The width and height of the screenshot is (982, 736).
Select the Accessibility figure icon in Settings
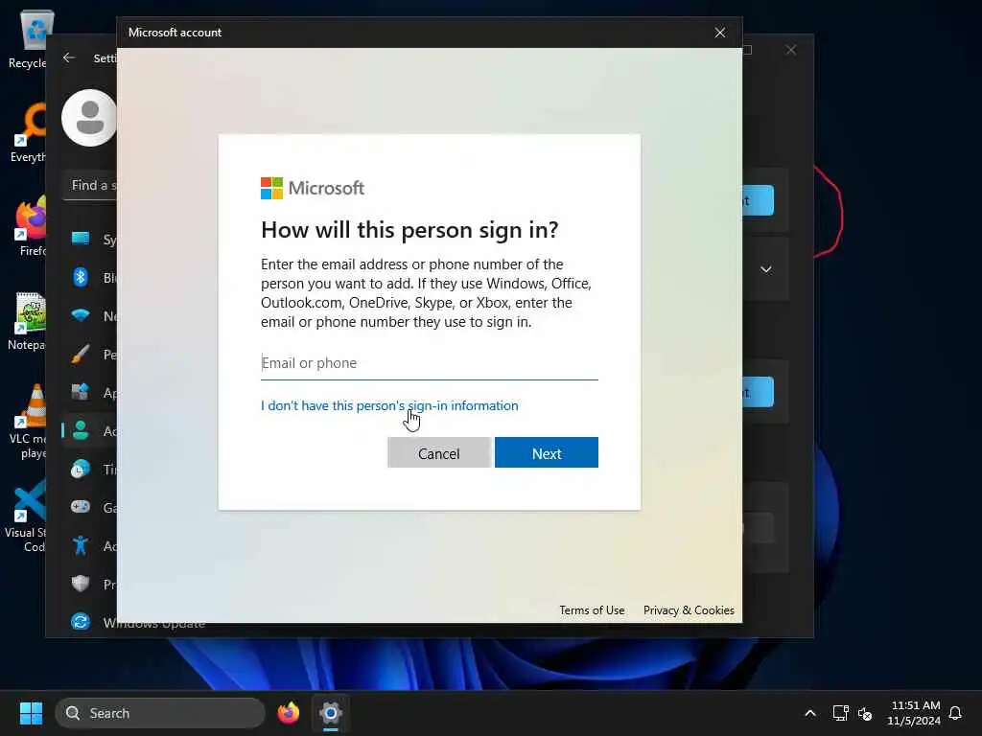81,545
